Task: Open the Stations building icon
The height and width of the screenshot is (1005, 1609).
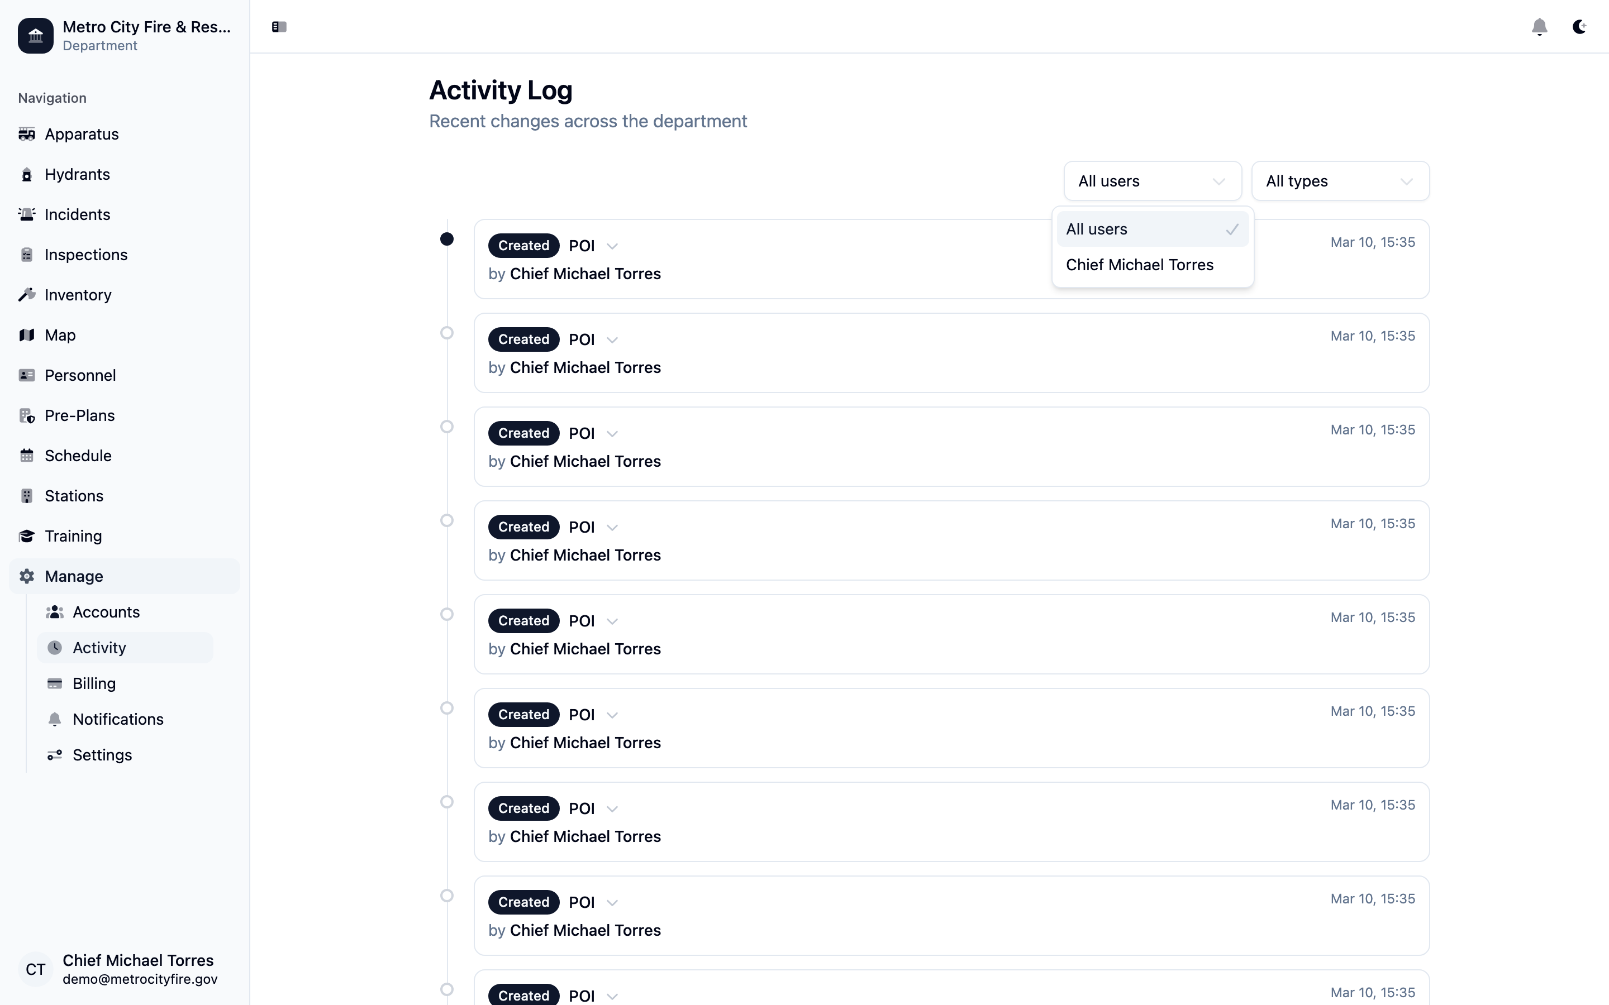Action: [x=27, y=496]
